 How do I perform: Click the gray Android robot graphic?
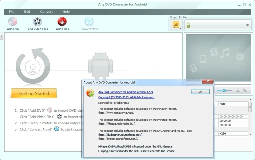coord(100,65)
